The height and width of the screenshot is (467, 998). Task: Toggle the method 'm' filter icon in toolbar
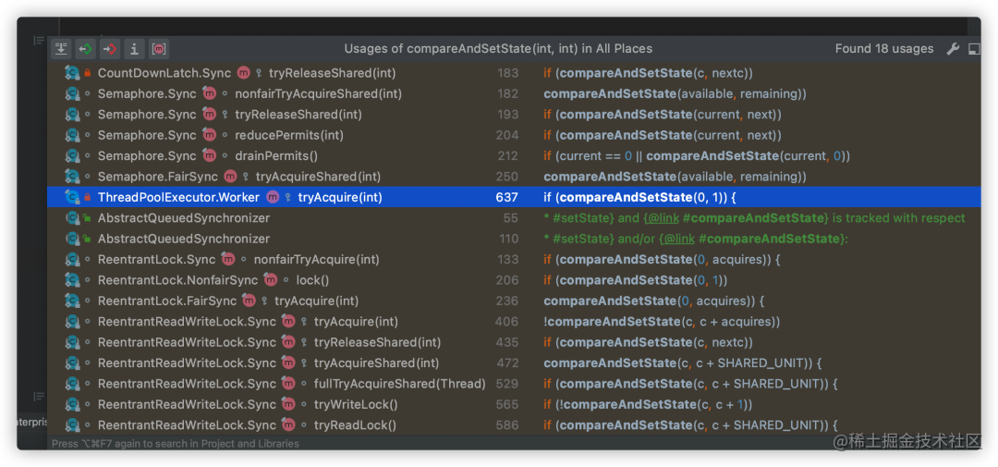pos(159,48)
